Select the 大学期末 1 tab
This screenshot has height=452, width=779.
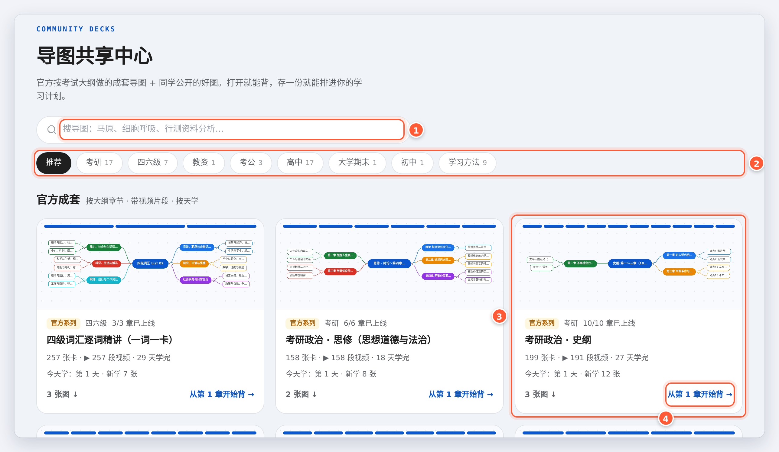(x=357, y=163)
